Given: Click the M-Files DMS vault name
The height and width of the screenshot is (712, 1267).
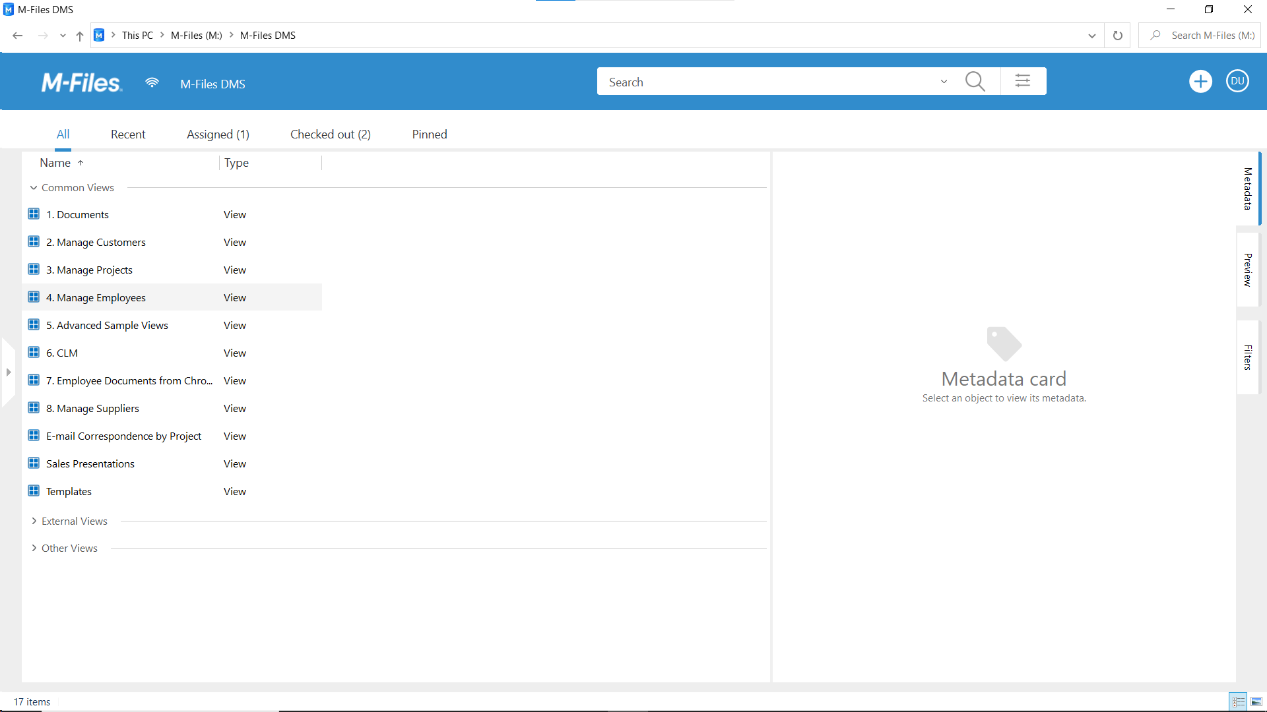Looking at the screenshot, I should (x=213, y=84).
